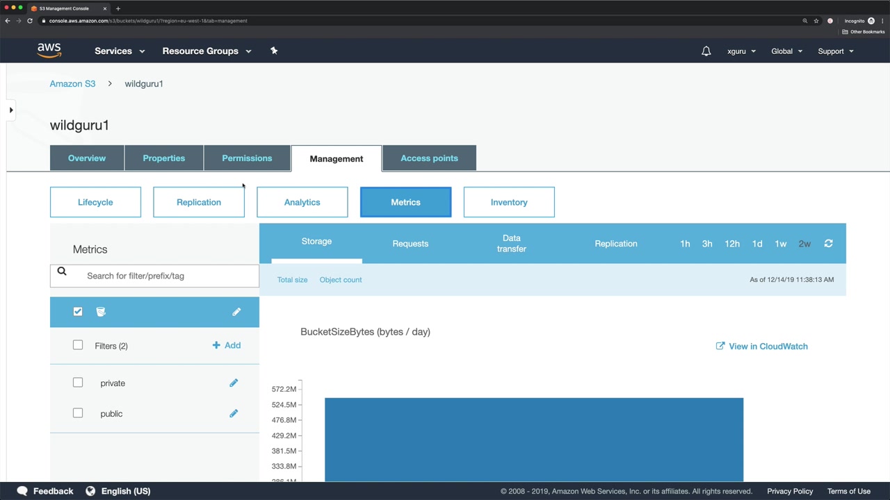The width and height of the screenshot is (890, 500).
Task: Go to the Access points tab
Action: pyautogui.click(x=429, y=158)
